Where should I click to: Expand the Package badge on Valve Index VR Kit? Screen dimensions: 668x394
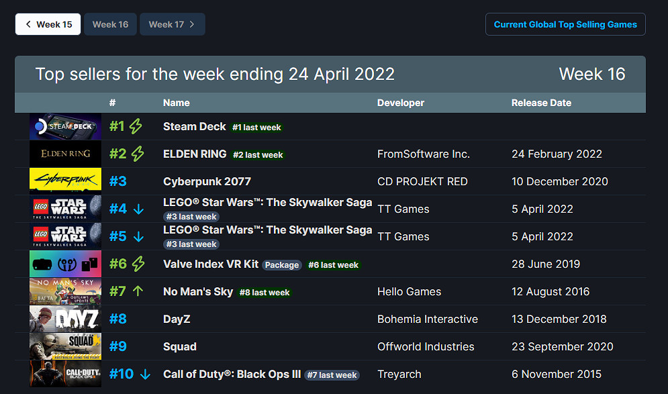281,264
